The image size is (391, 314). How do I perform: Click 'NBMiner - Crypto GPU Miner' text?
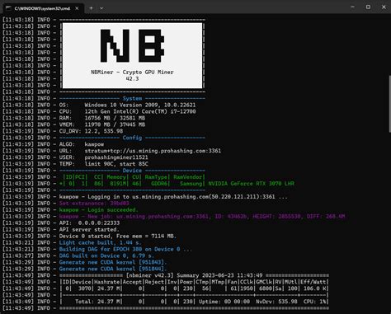pos(132,72)
